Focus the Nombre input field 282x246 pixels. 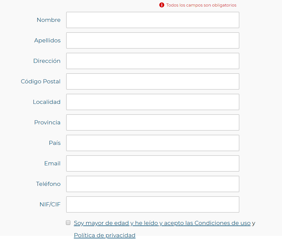153,20
